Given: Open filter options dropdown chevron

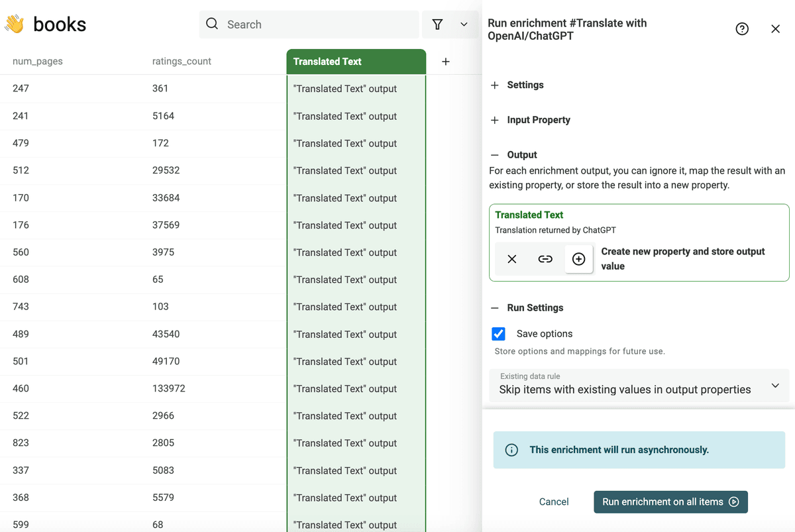Looking at the screenshot, I should coord(464,25).
